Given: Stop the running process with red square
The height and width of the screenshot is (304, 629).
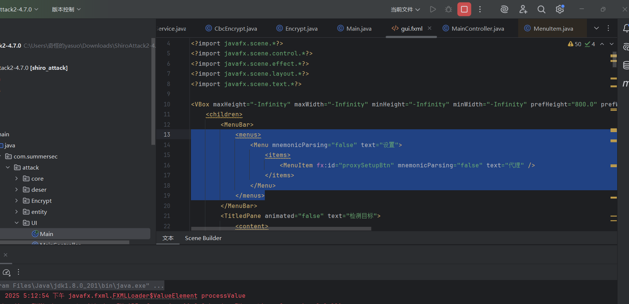Looking at the screenshot, I should pyautogui.click(x=464, y=9).
